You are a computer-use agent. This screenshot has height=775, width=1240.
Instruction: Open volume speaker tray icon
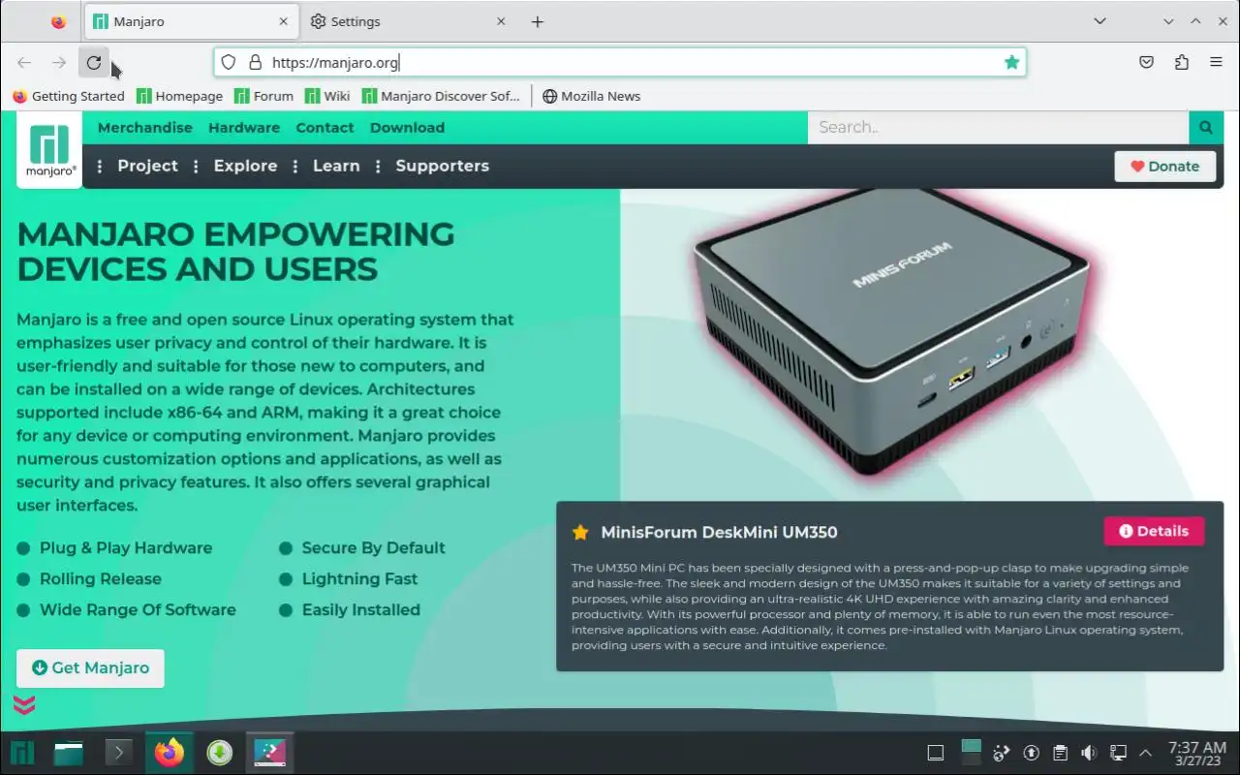click(1089, 753)
